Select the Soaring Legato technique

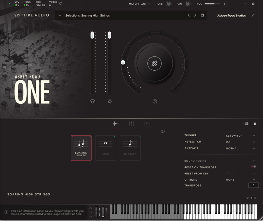[x=81, y=148]
